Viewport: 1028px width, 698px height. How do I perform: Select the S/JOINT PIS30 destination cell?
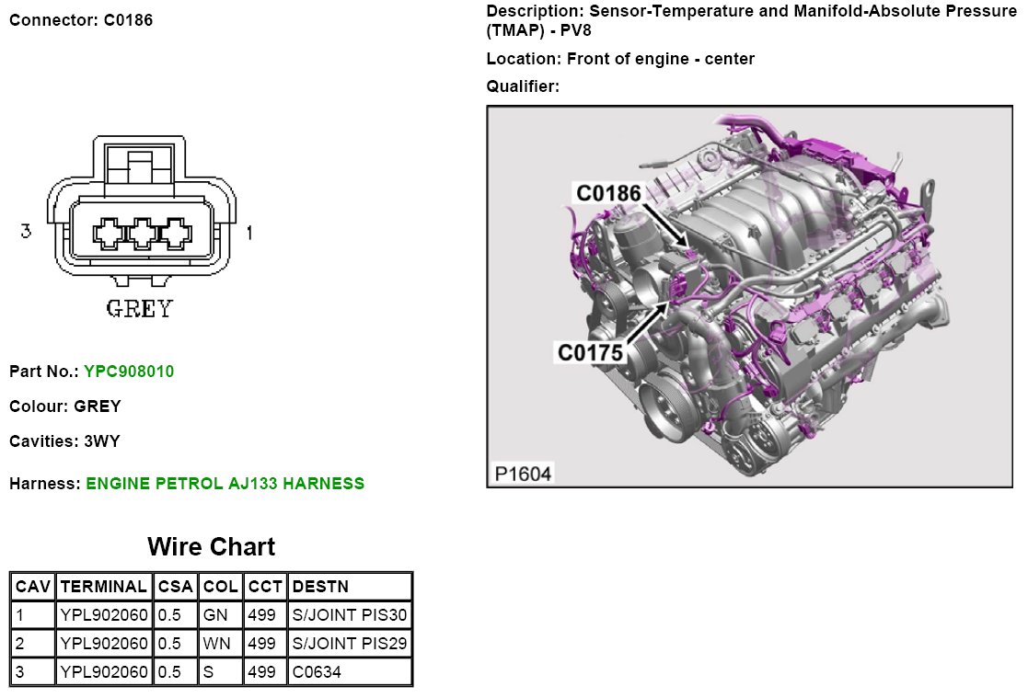click(x=349, y=615)
